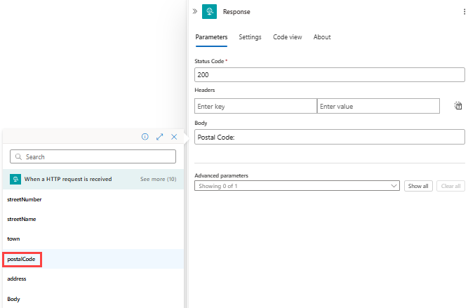Close the dynamic content popup

click(174, 137)
